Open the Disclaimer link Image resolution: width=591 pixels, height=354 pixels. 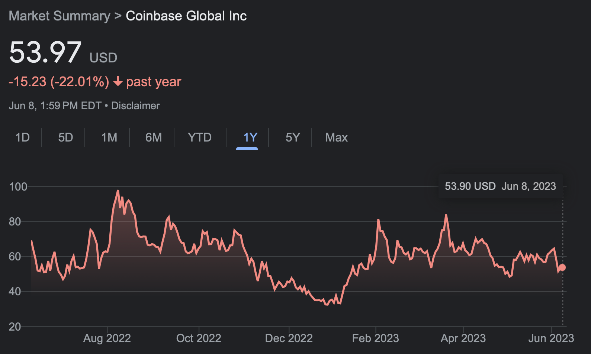click(135, 105)
